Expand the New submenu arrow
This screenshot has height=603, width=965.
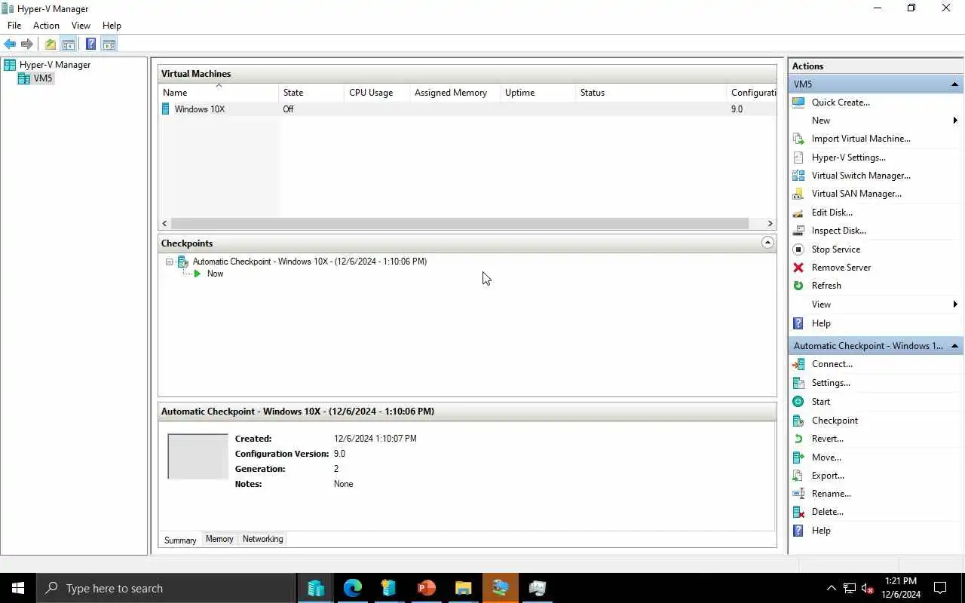tap(955, 121)
